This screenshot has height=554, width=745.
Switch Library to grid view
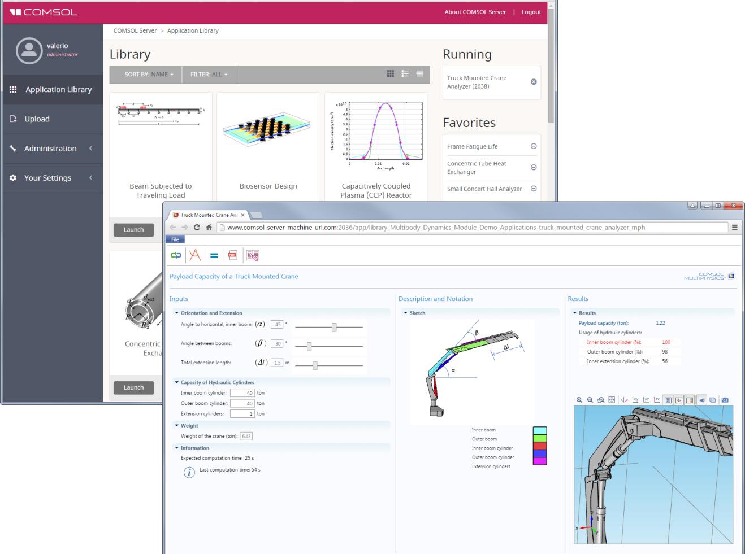tap(391, 74)
